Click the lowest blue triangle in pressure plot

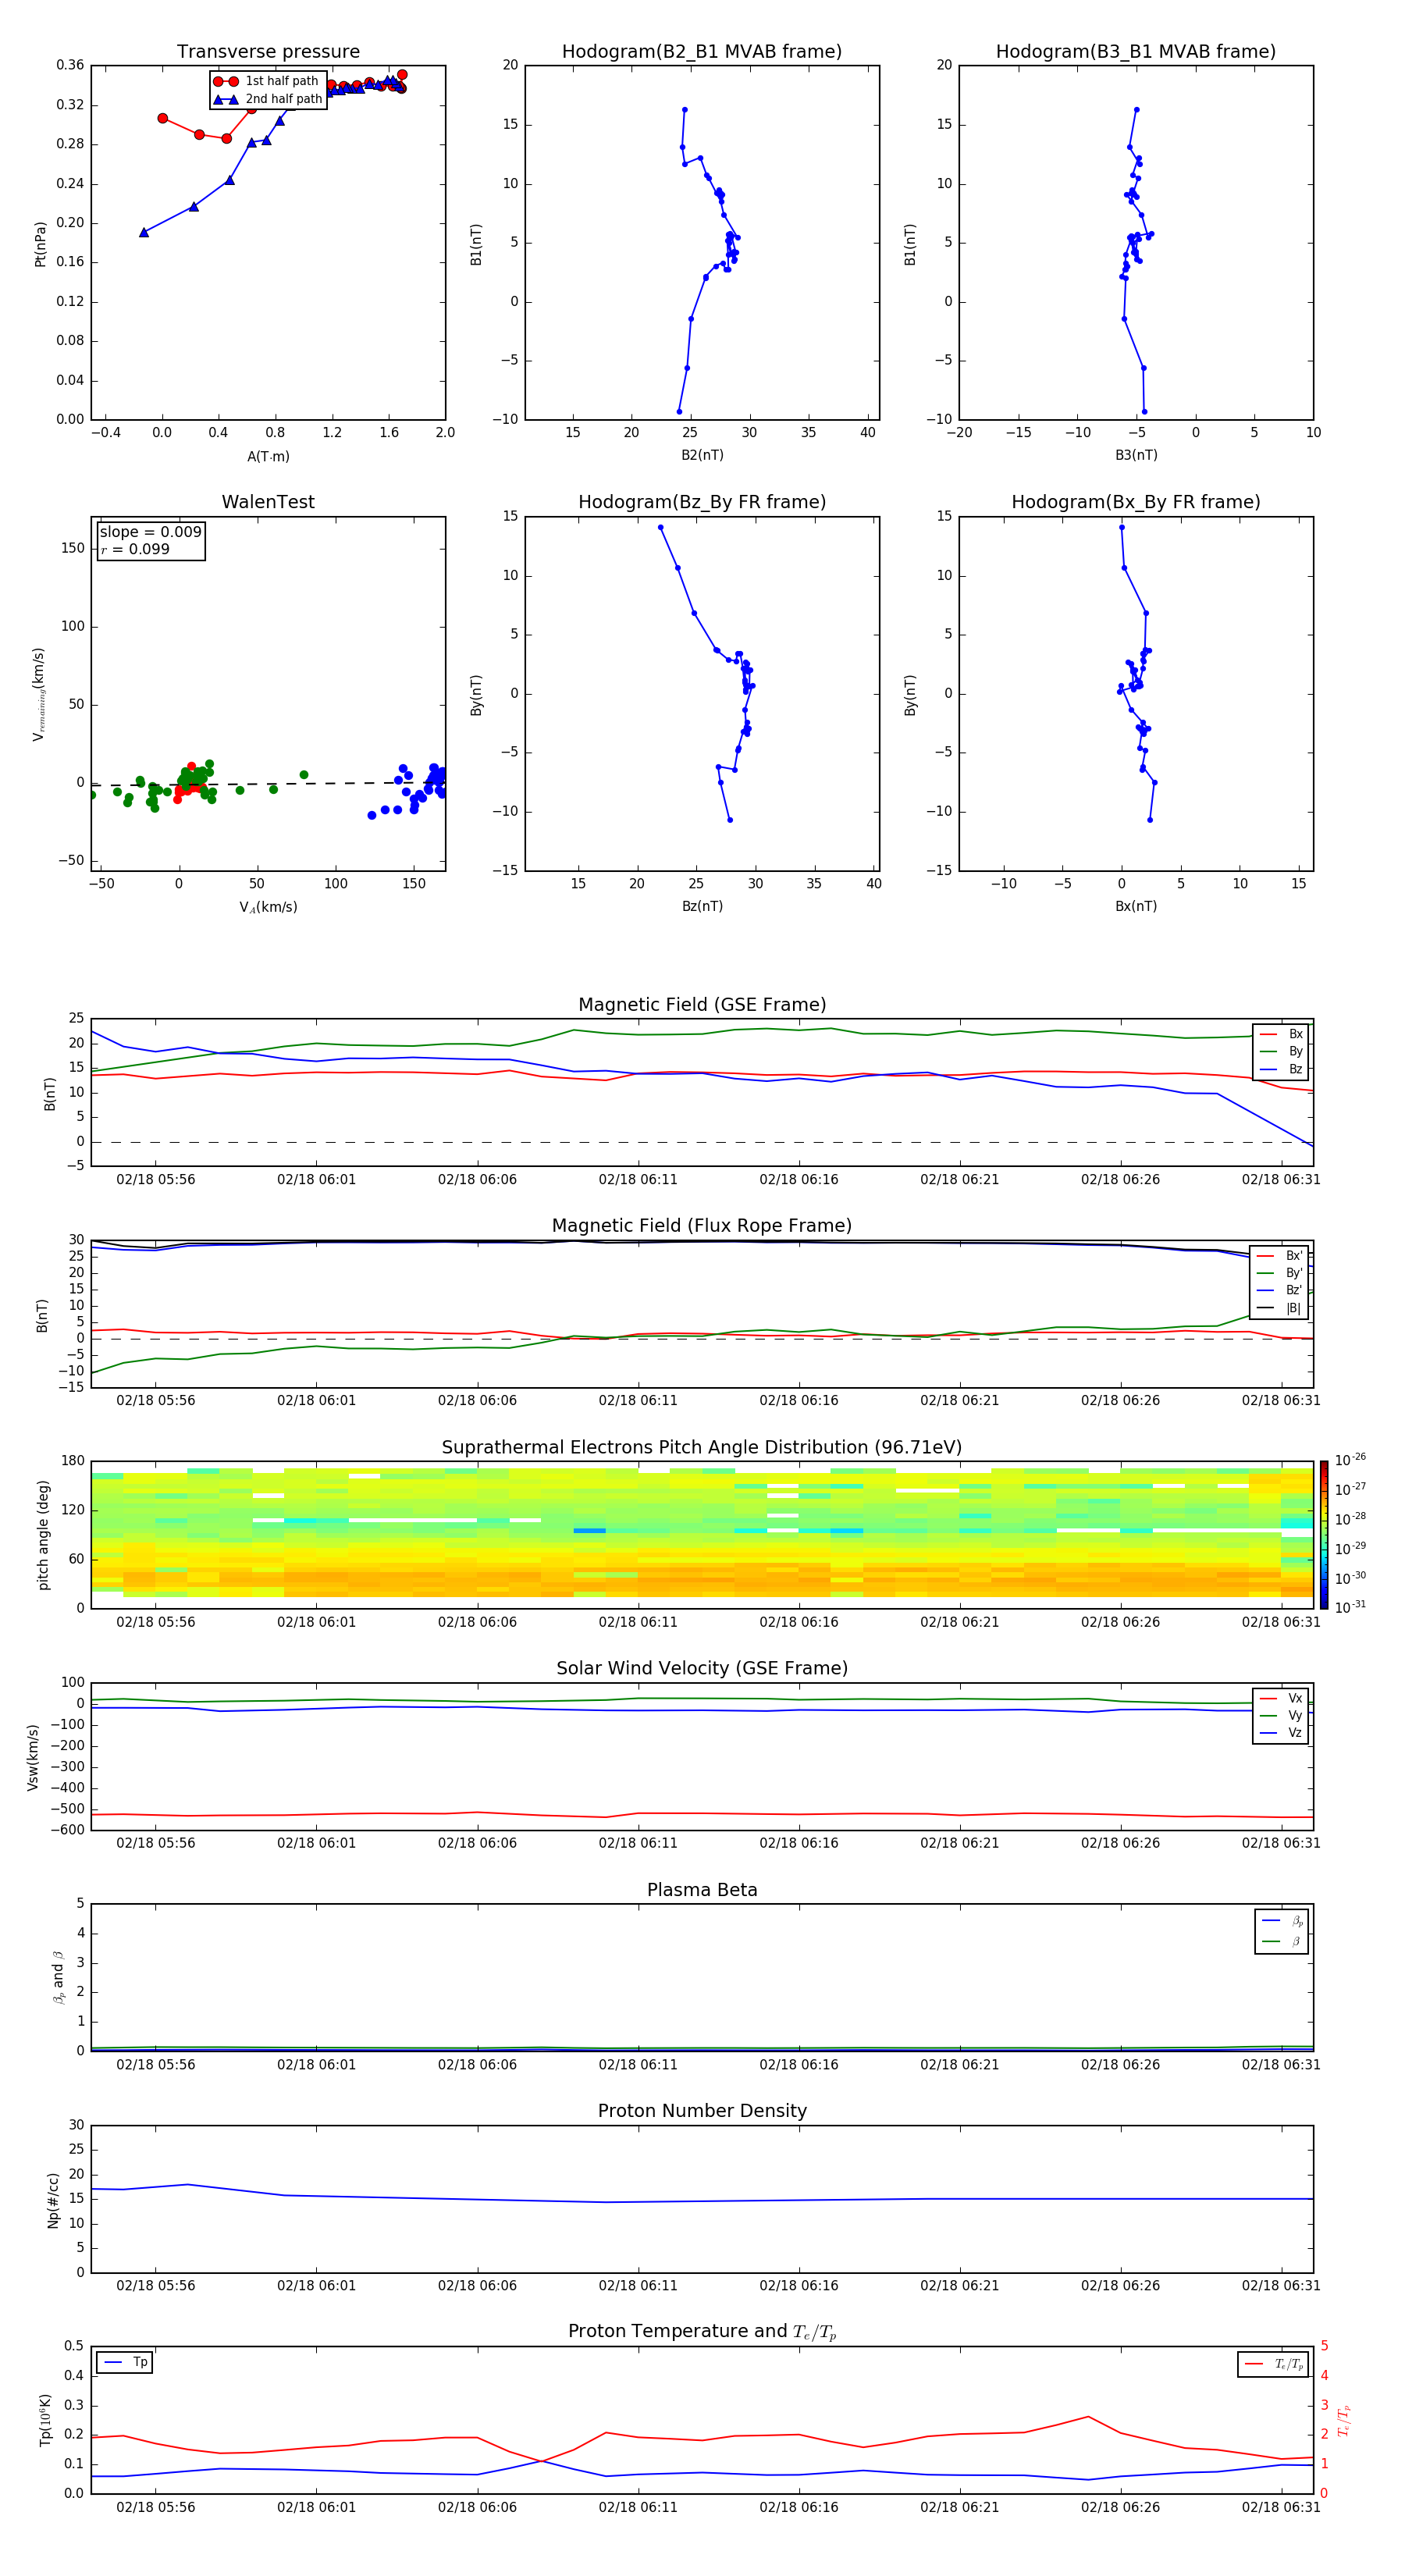(x=144, y=232)
